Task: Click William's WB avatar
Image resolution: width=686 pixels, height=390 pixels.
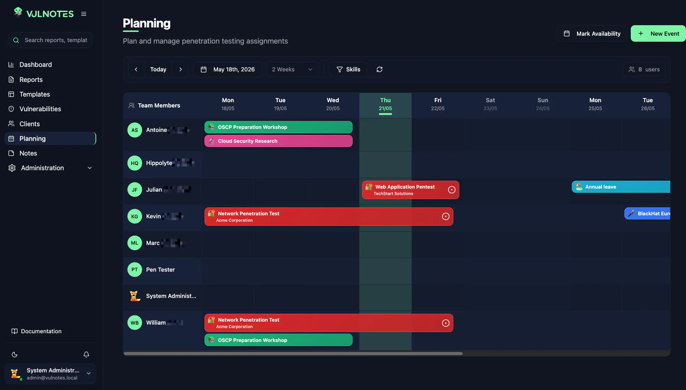Action: (135, 323)
